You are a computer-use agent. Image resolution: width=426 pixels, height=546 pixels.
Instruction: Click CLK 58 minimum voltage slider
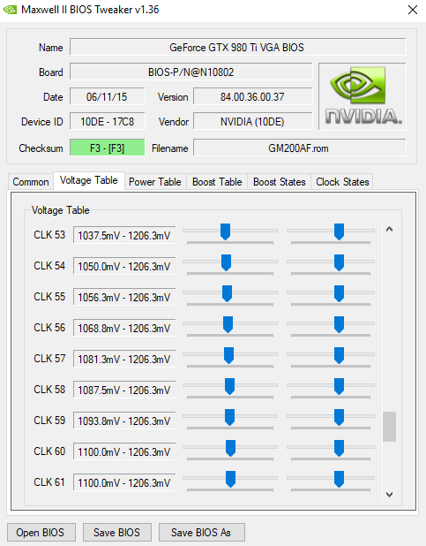[x=230, y=388]
